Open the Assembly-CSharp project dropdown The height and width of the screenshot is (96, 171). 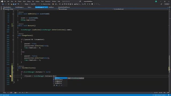[30, 9]
